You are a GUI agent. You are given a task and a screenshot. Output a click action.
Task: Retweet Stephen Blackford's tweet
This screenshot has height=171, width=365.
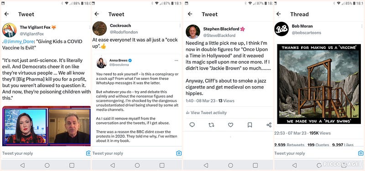click(x=211, y=125)
